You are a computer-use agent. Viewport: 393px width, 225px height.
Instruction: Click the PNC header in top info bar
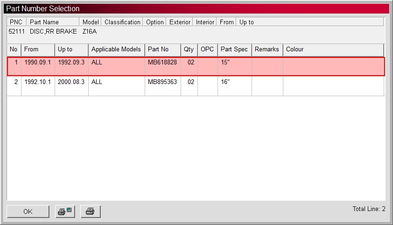pos(16,22)
